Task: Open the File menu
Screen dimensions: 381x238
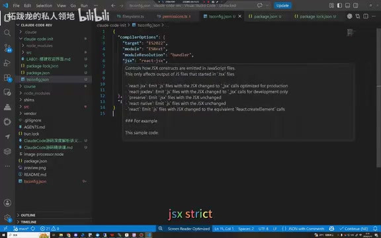Action: click(16, 5)
